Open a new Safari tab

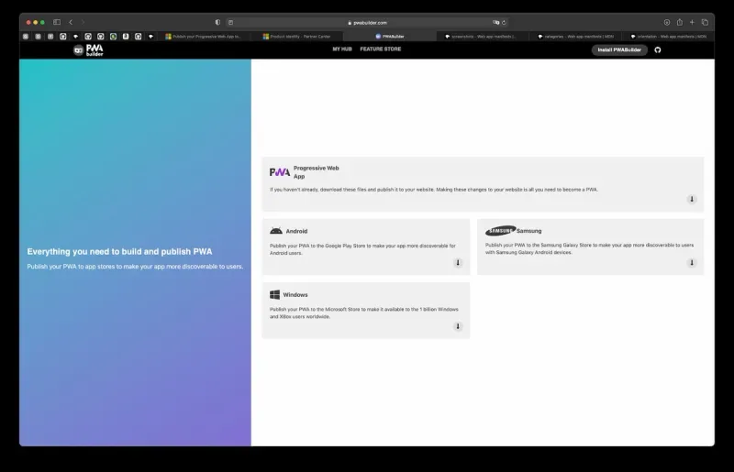tap(692, 22)
